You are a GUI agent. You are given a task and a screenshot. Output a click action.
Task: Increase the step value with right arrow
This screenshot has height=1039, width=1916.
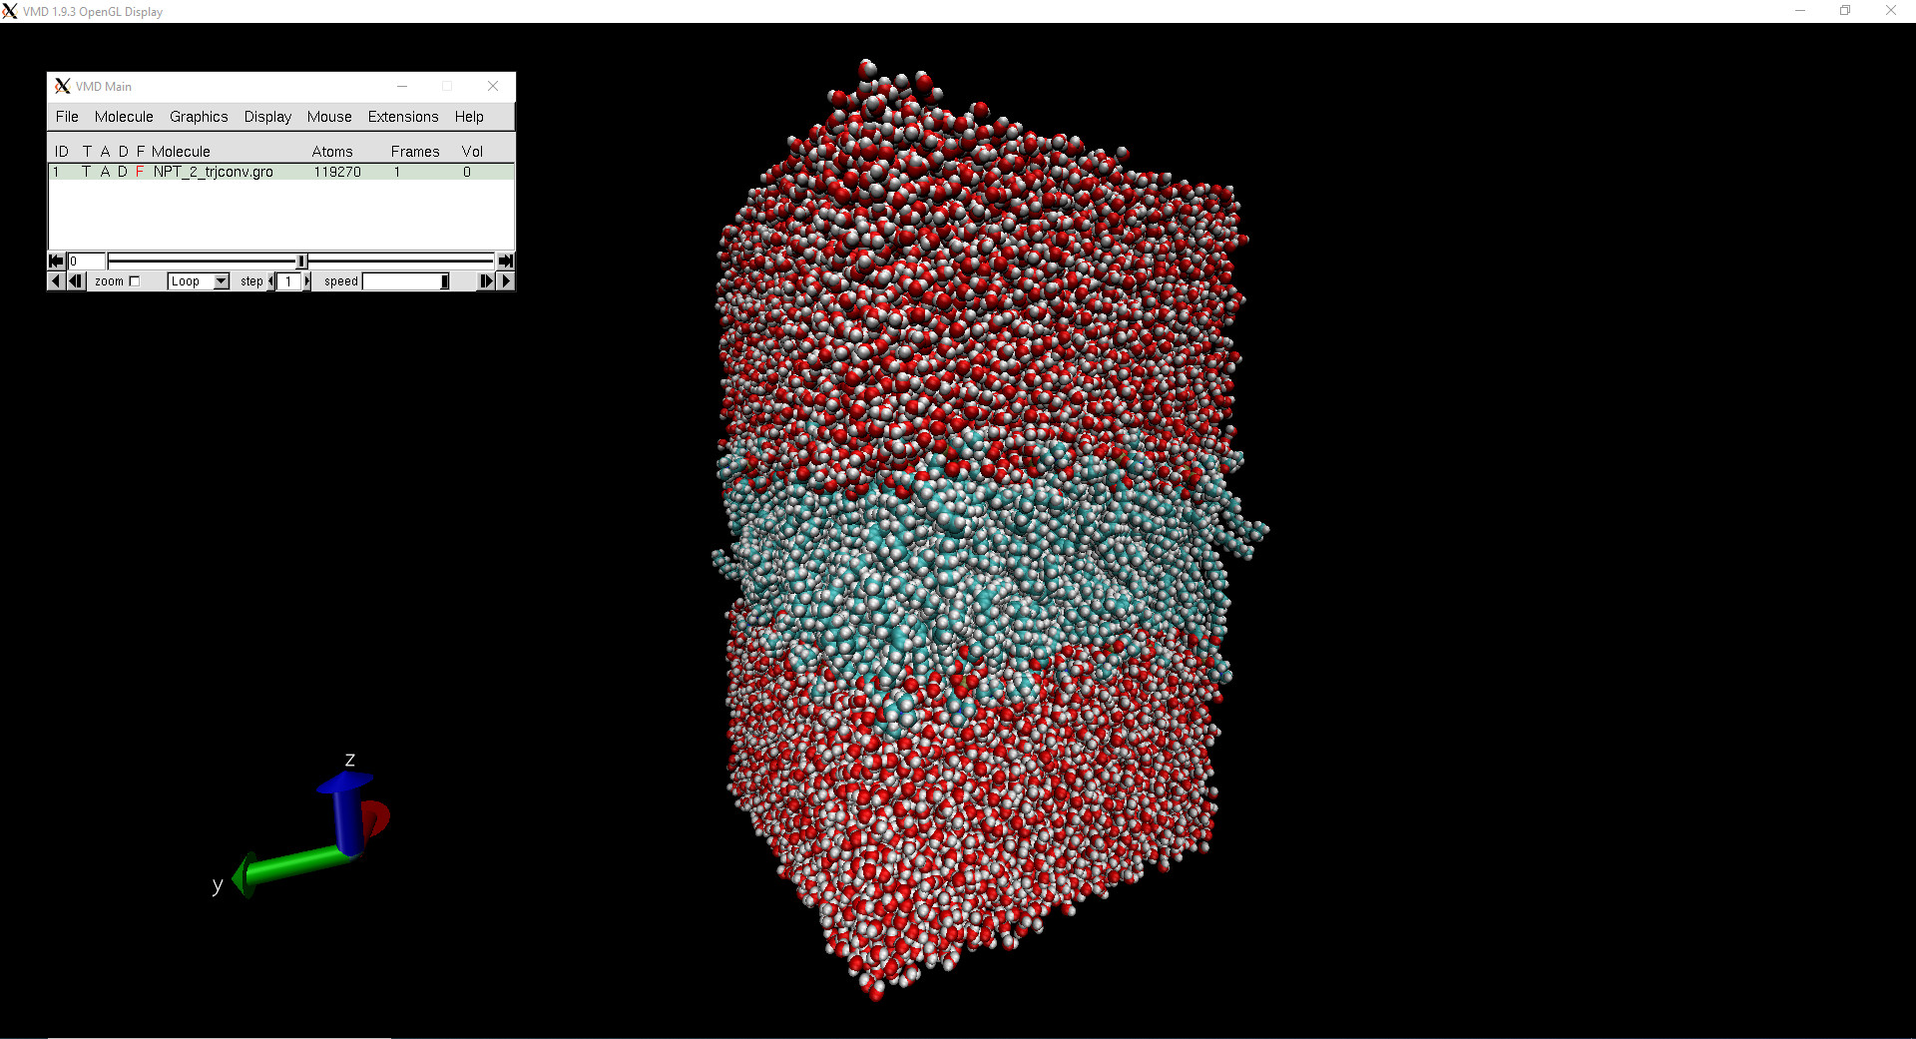(306, 281)
